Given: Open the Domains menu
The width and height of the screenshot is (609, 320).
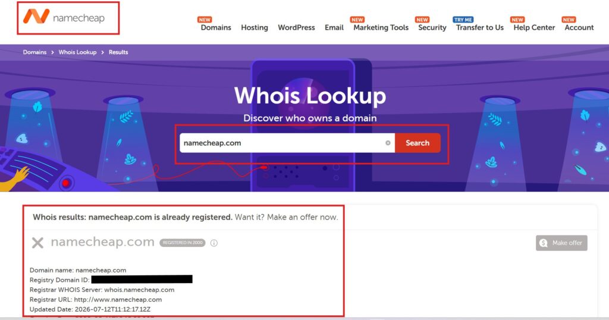Looking at the screenshot, I should coord(215,27).
